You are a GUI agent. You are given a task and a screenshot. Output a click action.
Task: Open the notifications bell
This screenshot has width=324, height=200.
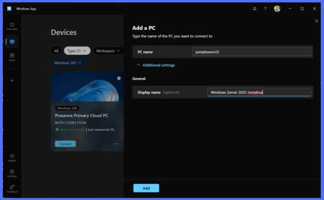(255, 9)
